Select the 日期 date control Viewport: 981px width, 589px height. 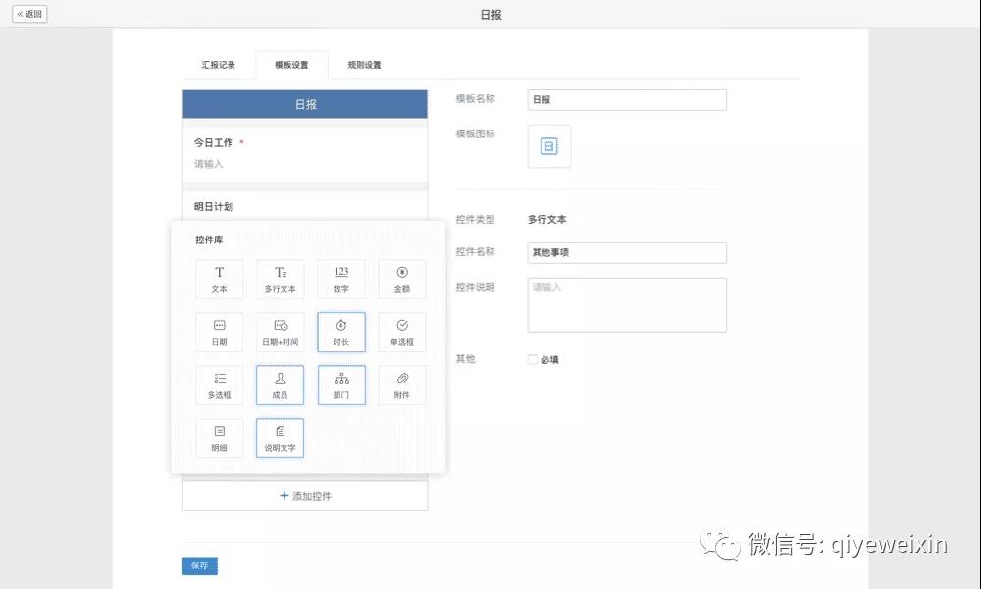coord(219,332)
